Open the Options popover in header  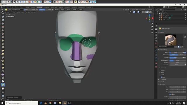151,10
